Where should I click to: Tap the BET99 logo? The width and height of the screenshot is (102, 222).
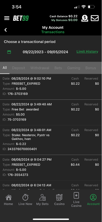[21, 18]
